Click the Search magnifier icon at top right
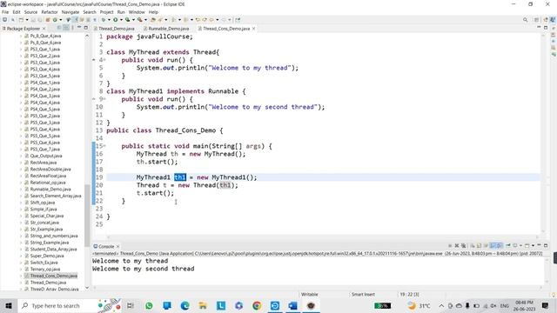The image size is (557, 313). click(x=525, y=20)
